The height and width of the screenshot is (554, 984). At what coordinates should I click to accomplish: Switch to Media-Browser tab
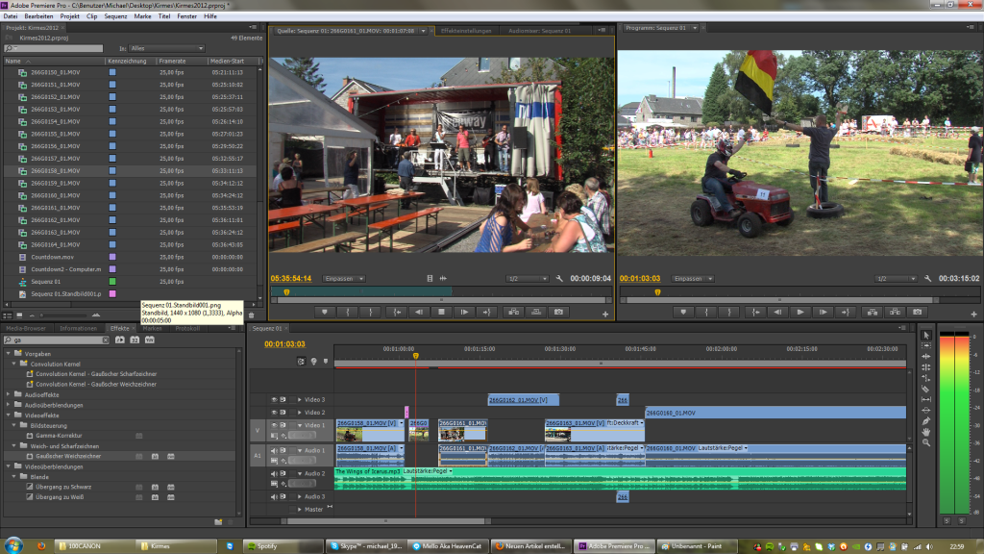[26, 329]
